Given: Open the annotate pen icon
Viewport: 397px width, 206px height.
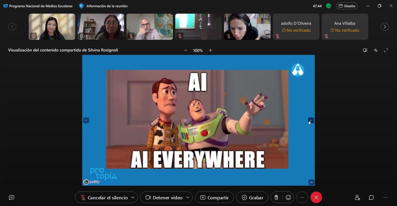Looking at the screenshot, I should click(375, 50).
